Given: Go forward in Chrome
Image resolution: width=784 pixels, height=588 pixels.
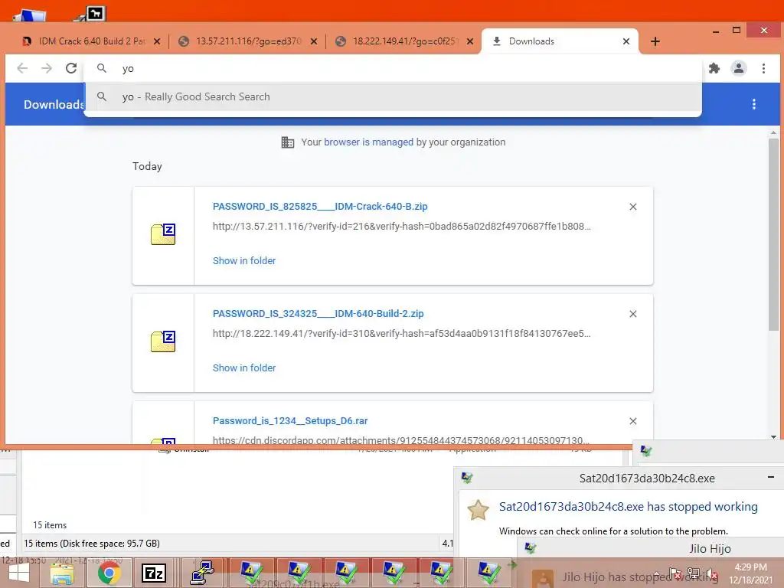Looking at the screenshot, I should click(x=47, y=68).
